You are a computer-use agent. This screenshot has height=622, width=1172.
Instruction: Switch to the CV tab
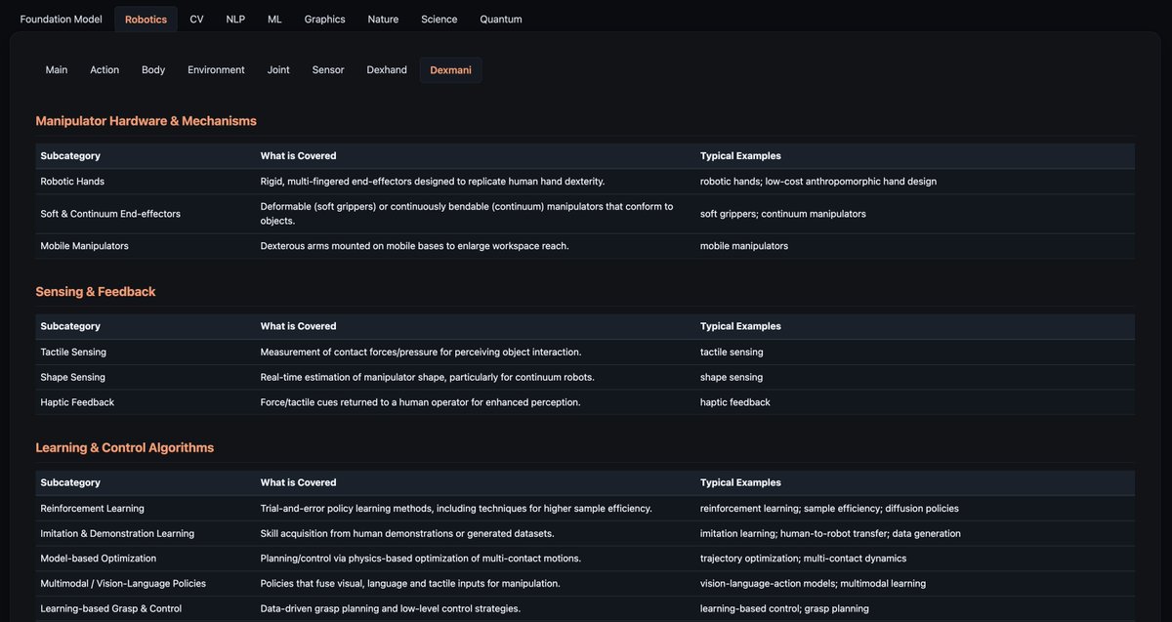[197, 19]
